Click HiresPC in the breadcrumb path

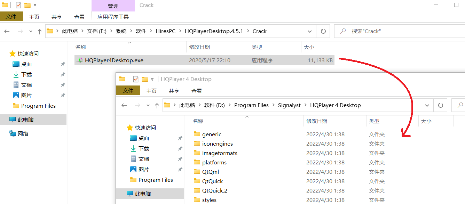point(165,31)
